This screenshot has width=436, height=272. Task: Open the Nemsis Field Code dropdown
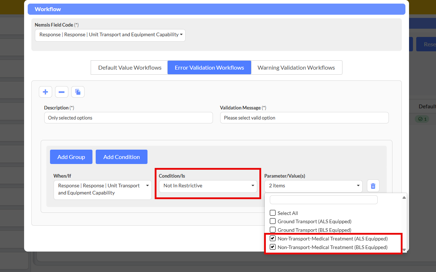click(x=110, y=35)
